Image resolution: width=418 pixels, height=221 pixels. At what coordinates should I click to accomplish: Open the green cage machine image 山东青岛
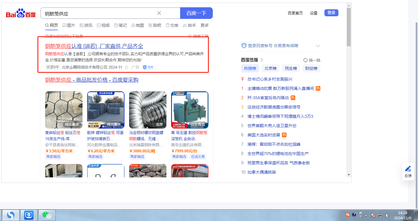[x=190, y=110]
